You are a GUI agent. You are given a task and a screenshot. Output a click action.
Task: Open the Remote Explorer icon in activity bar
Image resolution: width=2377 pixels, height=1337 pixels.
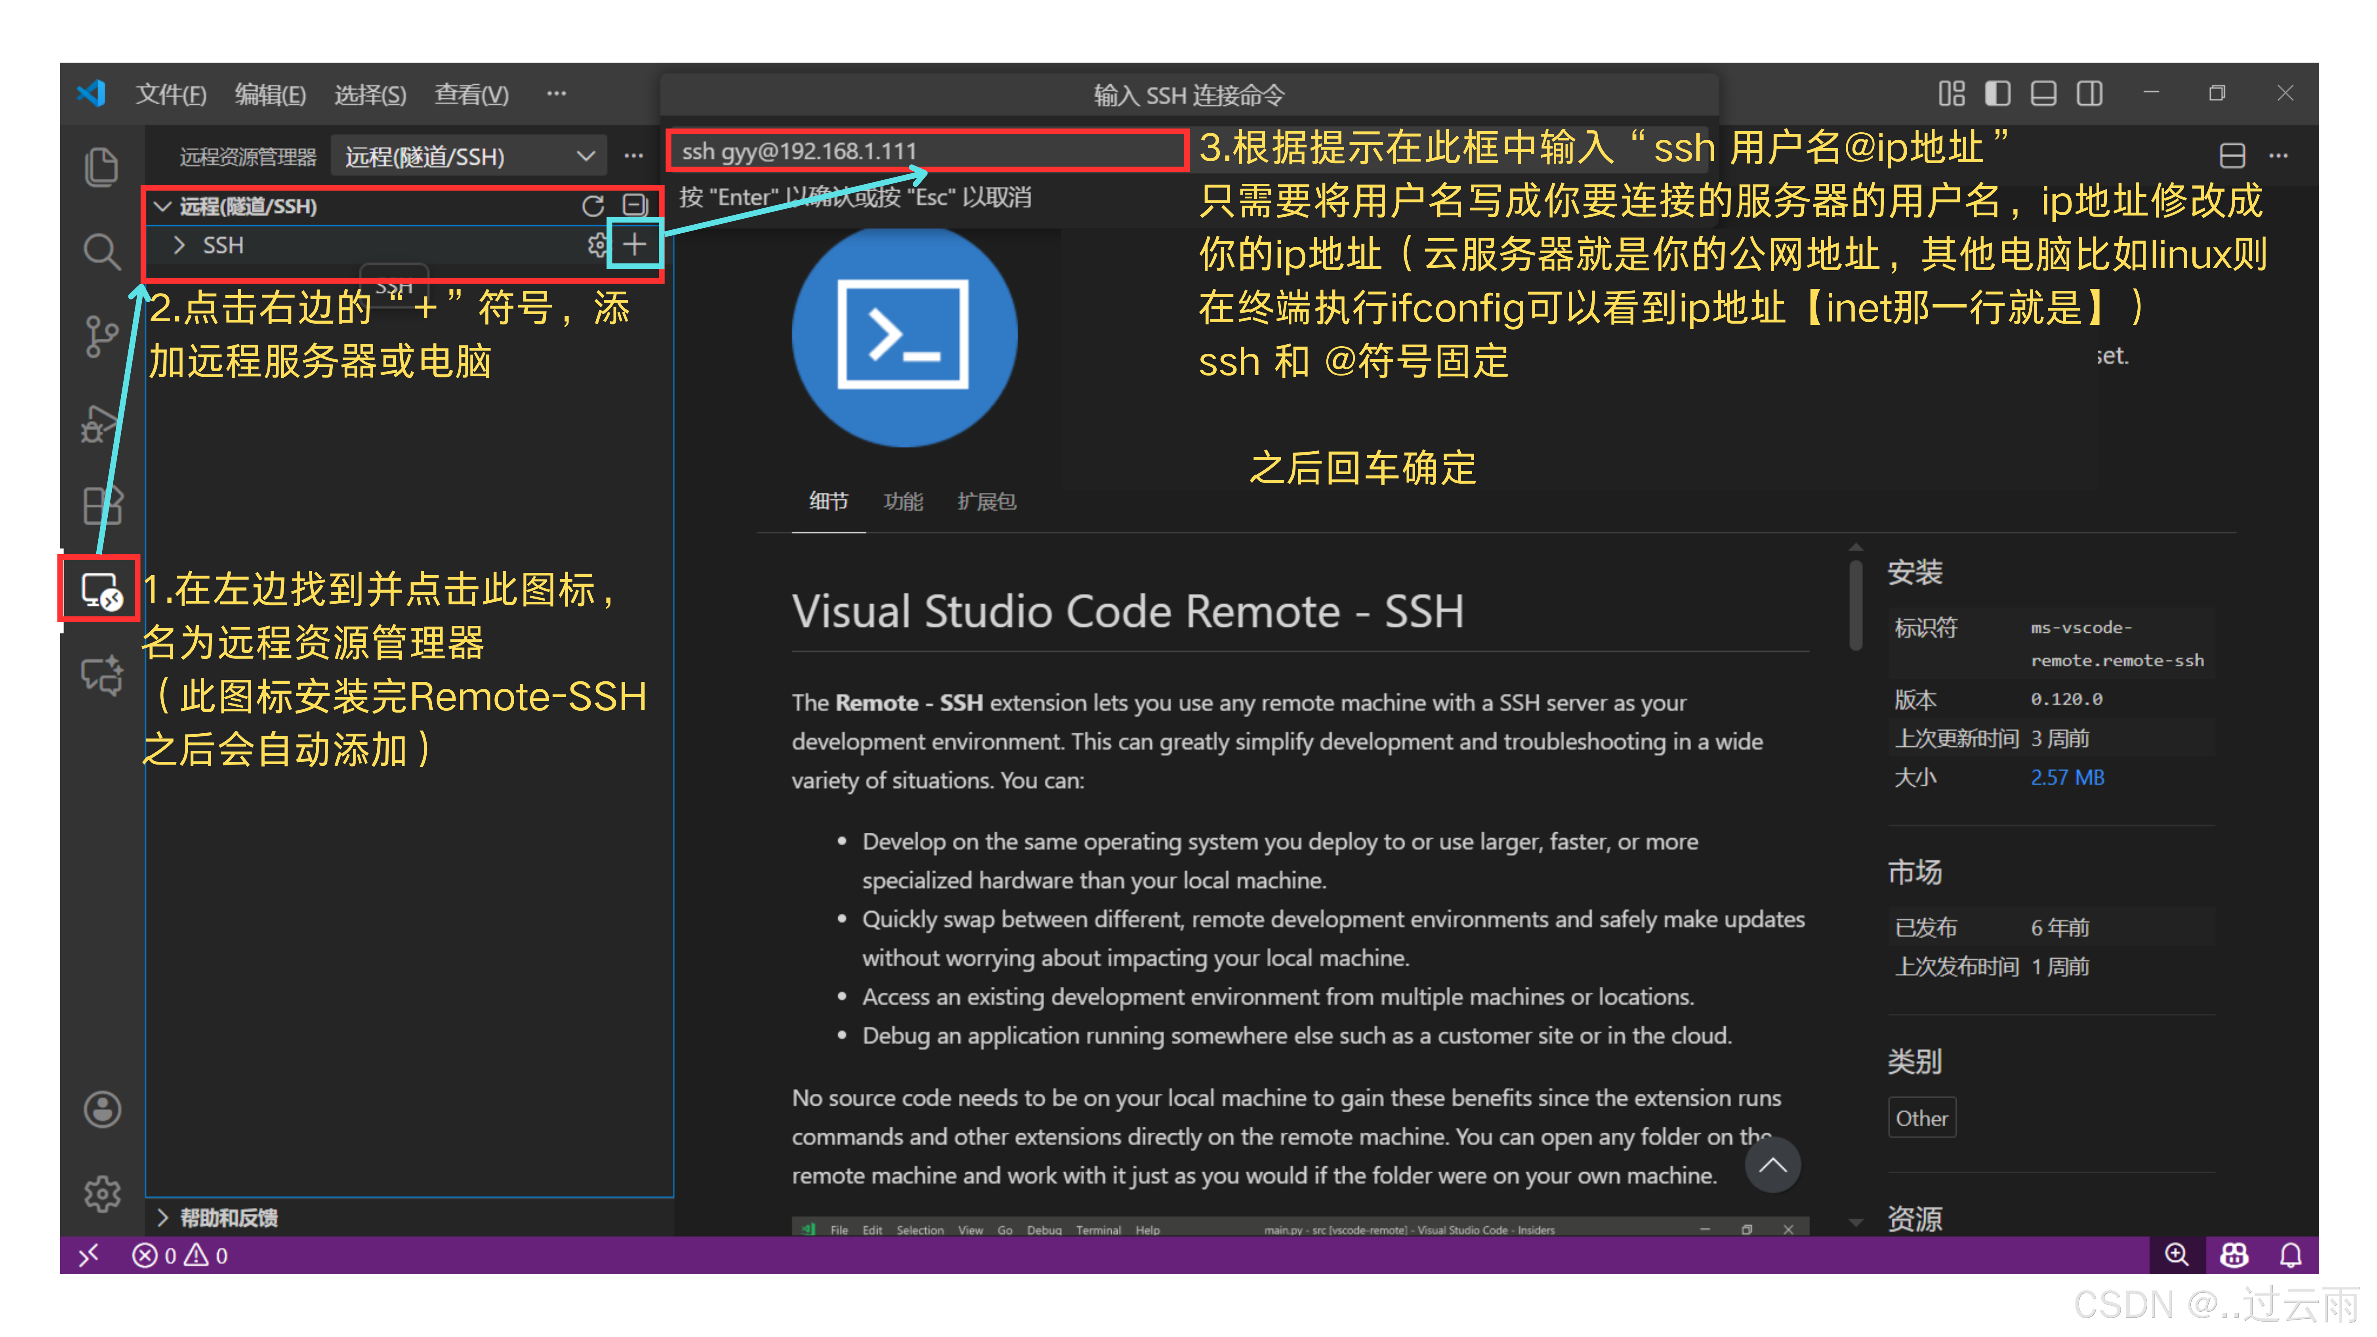pyautogui.click(x=100, y=589)
